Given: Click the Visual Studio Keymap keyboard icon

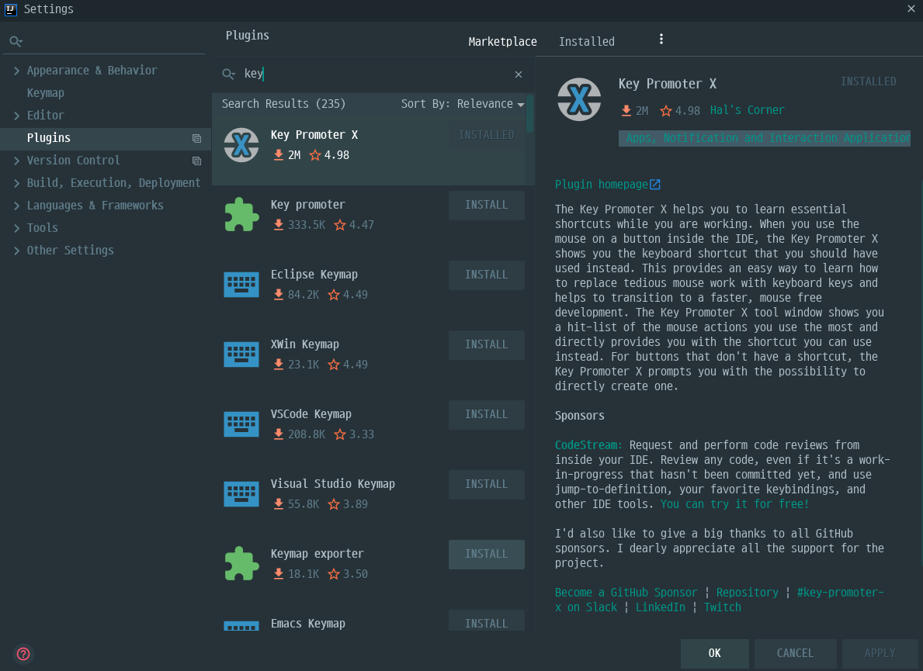Looking at the screenshot, I should click(x=241, y=494).
